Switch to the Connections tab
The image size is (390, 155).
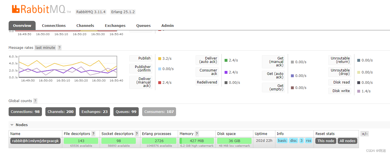pyautogui.click(x=54, y=25)
